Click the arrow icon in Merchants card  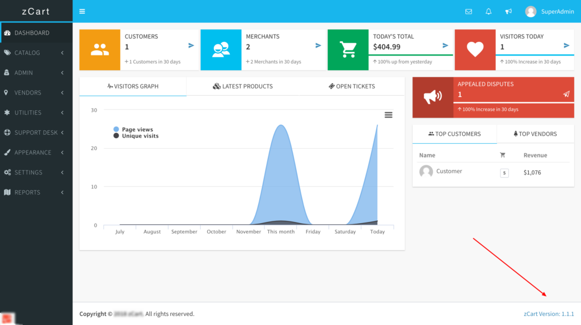318,46
